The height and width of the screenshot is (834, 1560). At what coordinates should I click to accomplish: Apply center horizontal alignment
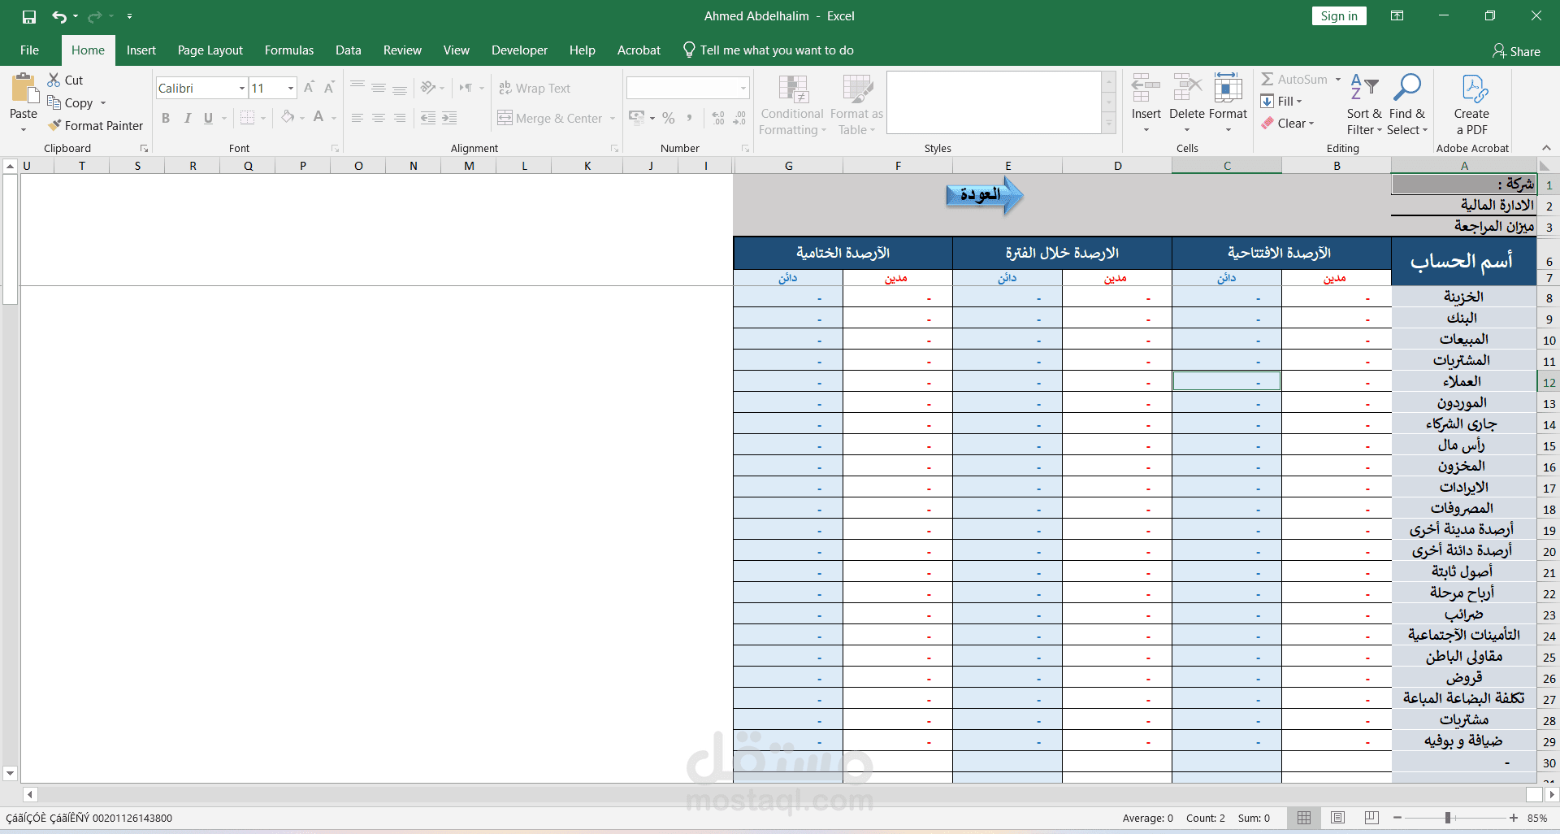click(378, 118)
